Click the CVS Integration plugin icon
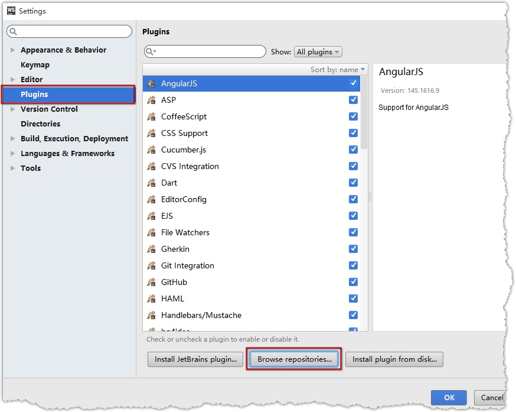The height and width of the screenshot is (412, 516). pos(151,166)
